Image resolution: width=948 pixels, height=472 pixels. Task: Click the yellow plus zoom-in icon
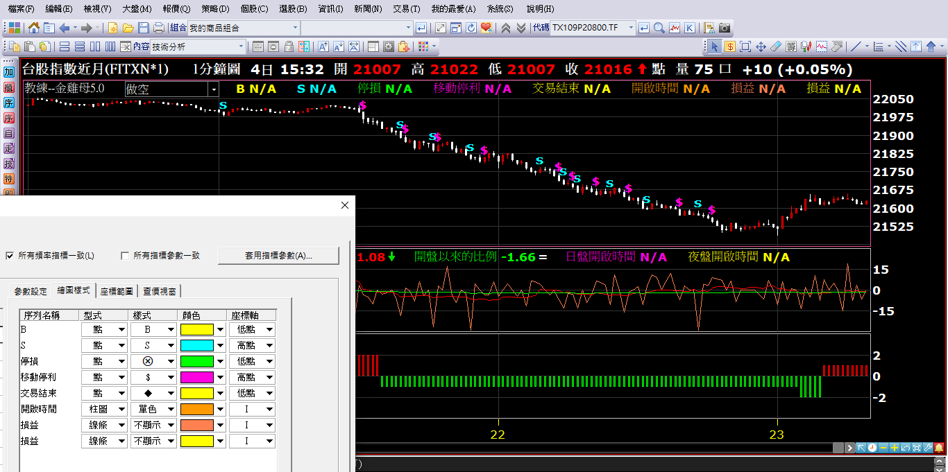[895, 448]
